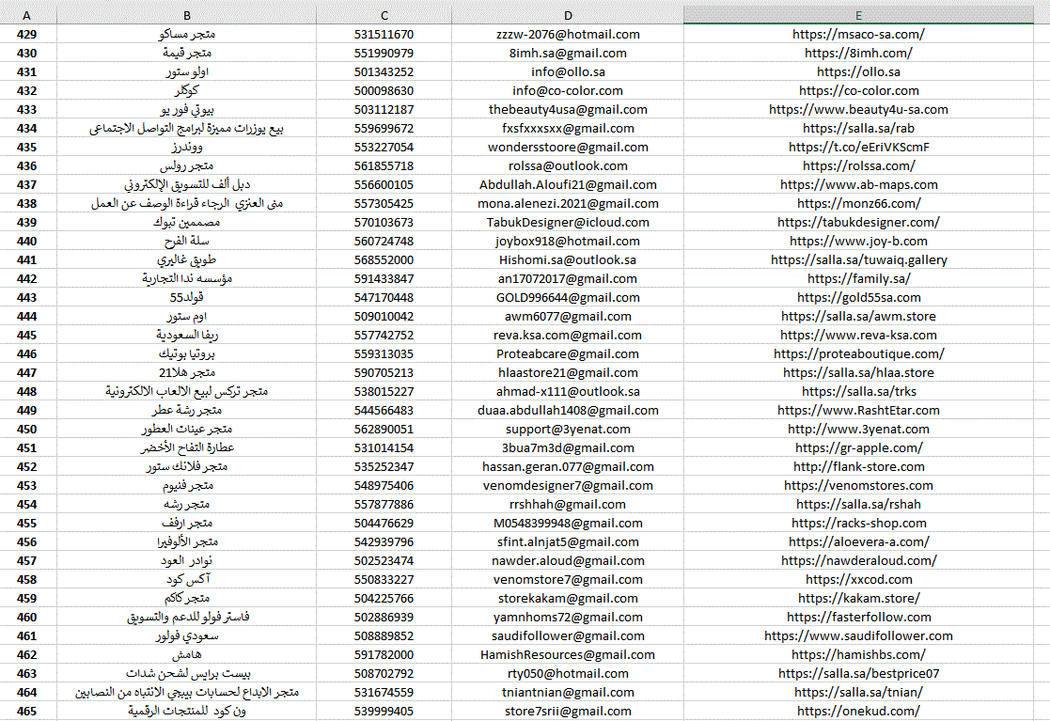
Task: Select cell with phone number 531511670
Action: pyautogui.click(x=384, y=34)
